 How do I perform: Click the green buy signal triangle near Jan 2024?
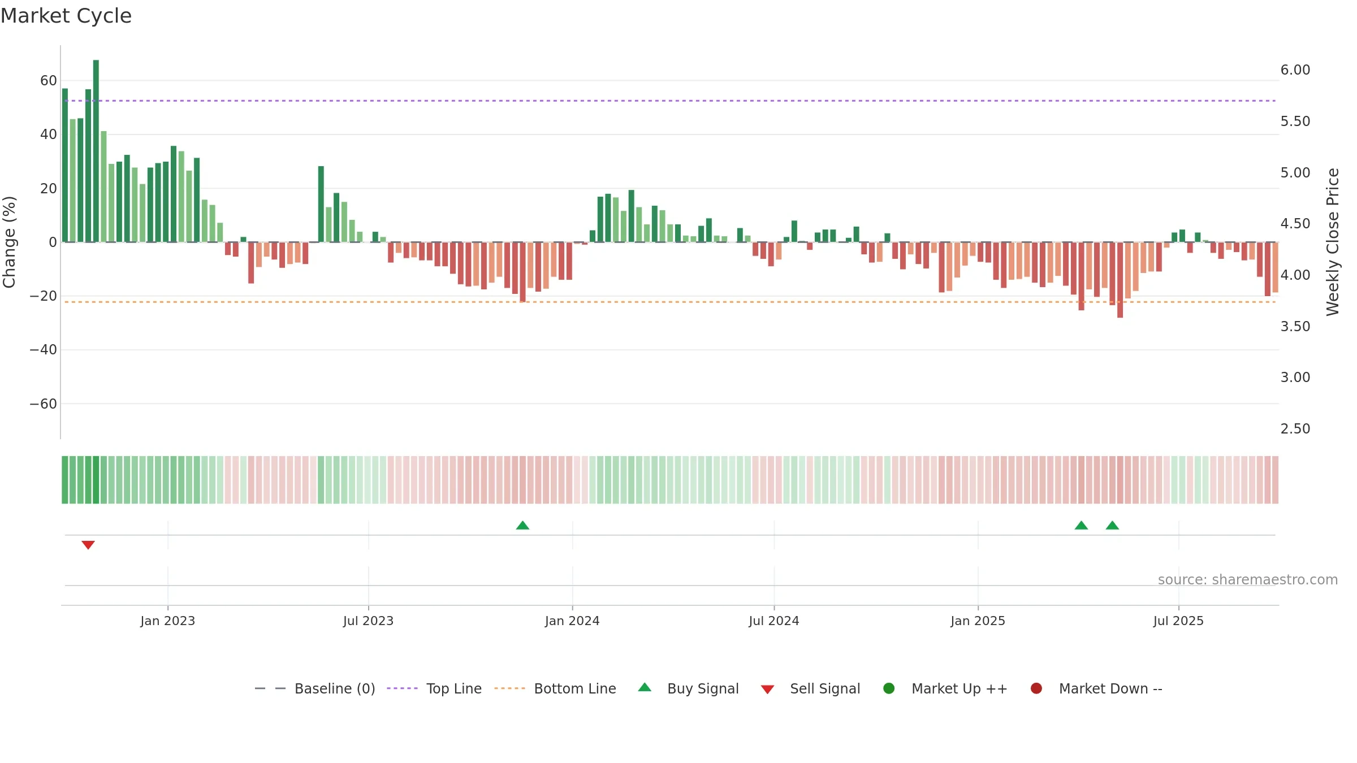[522, 526]
